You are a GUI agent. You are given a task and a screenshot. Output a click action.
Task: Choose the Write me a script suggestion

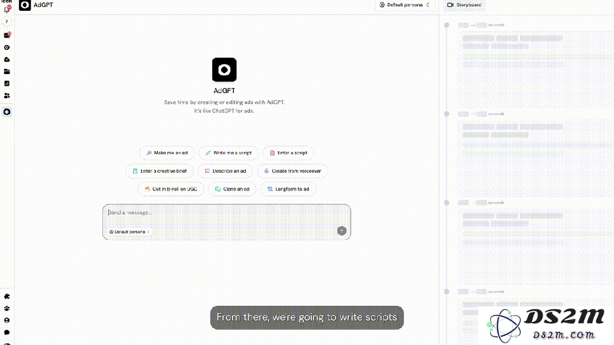pos(229,153)
